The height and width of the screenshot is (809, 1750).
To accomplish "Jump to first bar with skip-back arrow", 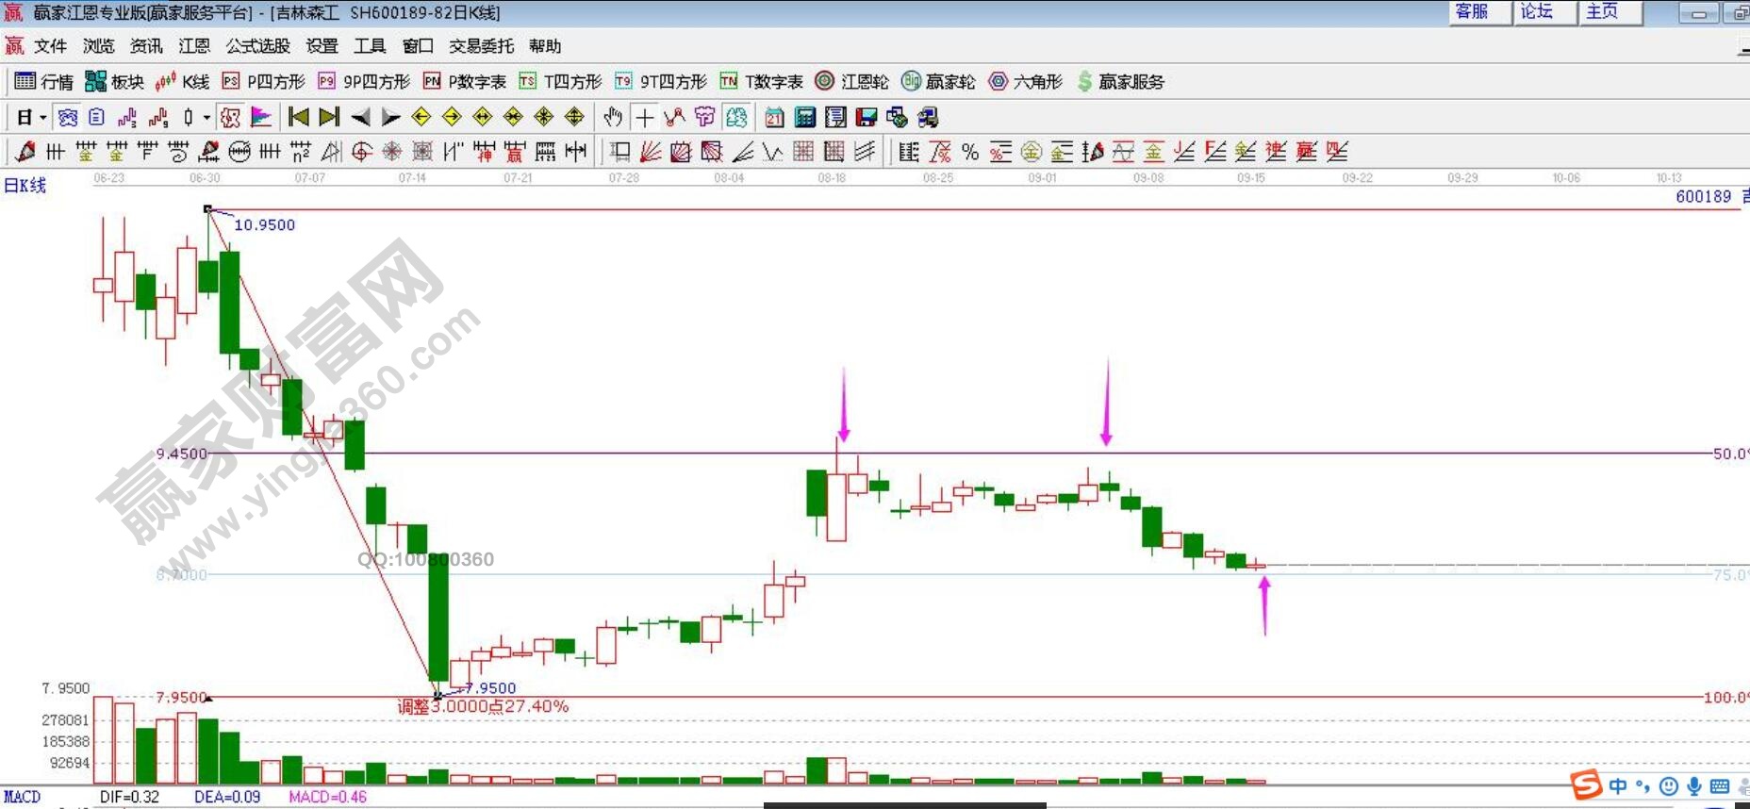I will pyautogui.click(x=298, y=117).
